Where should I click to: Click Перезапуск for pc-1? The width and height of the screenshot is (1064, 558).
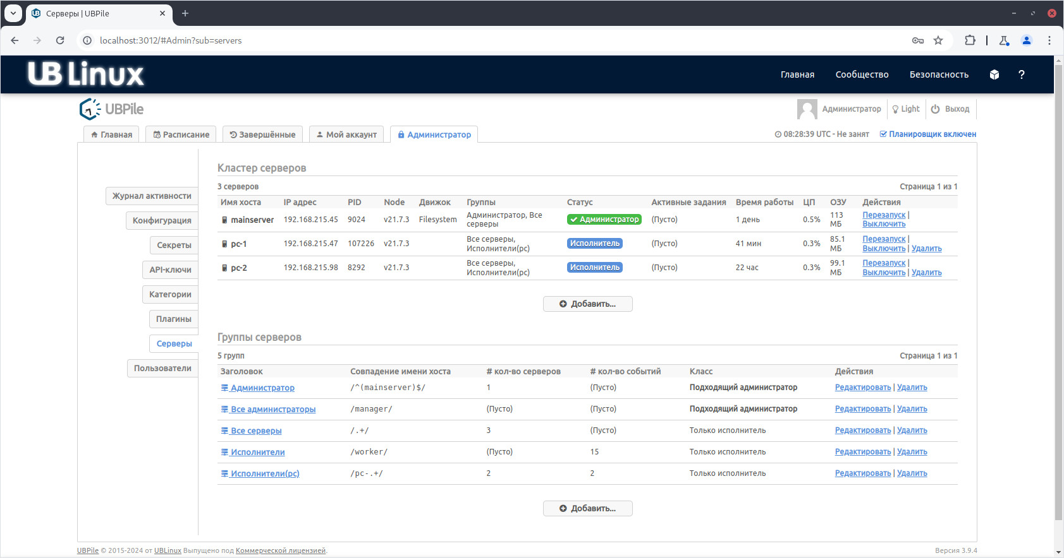884,239
